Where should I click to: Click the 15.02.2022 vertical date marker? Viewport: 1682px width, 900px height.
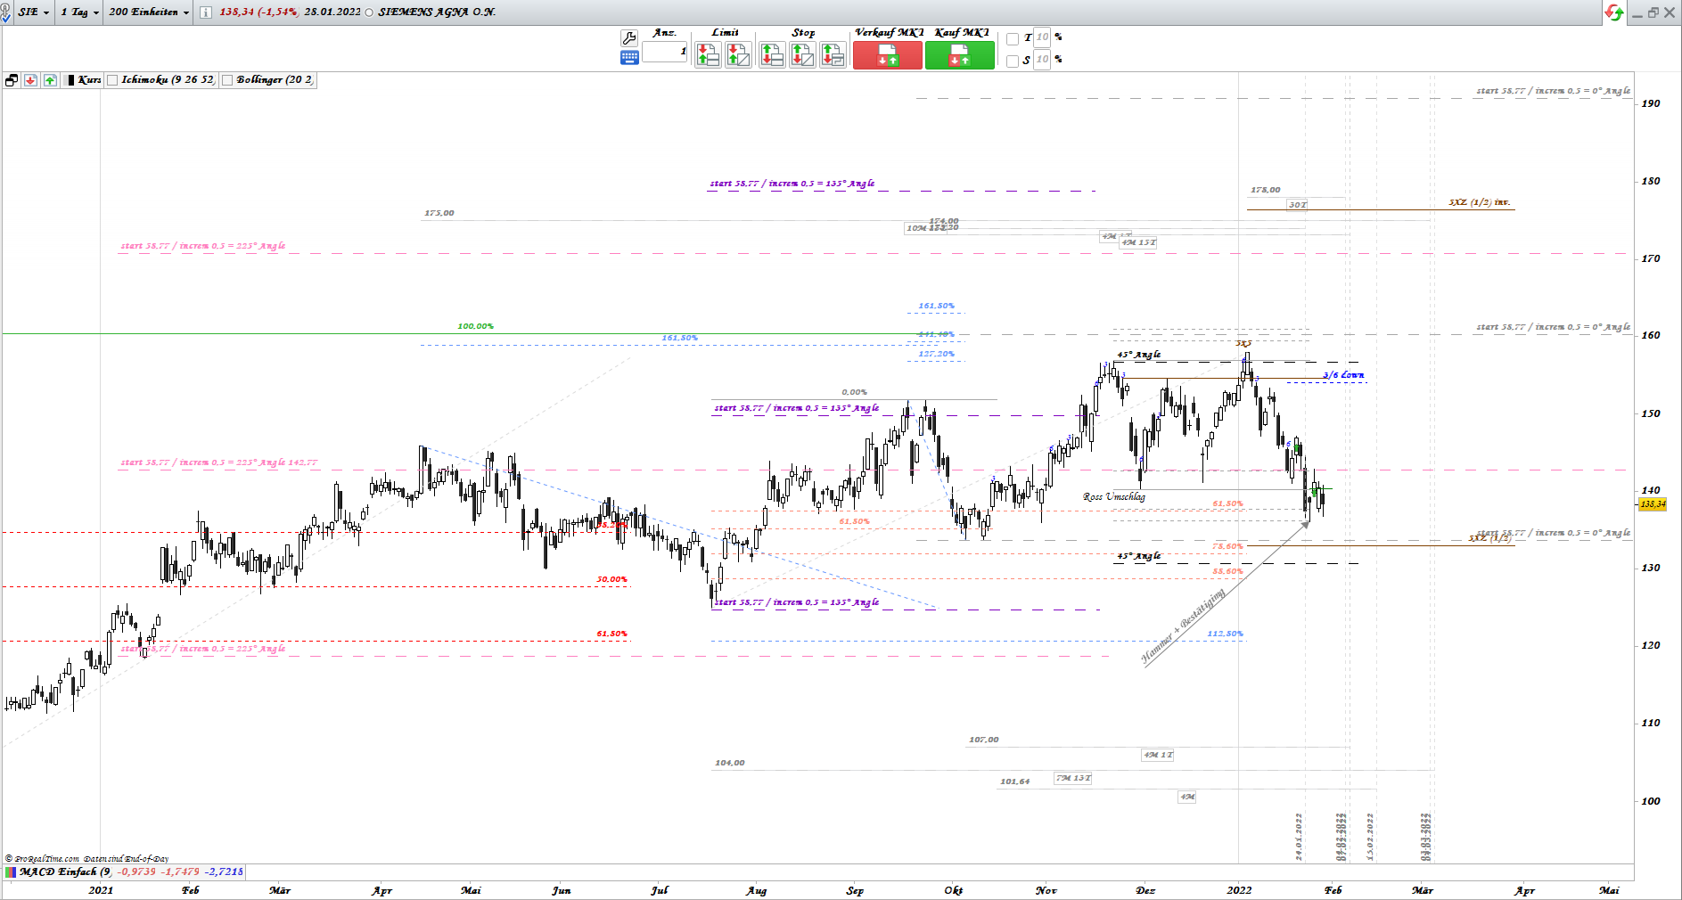[x=1370, y=836]
